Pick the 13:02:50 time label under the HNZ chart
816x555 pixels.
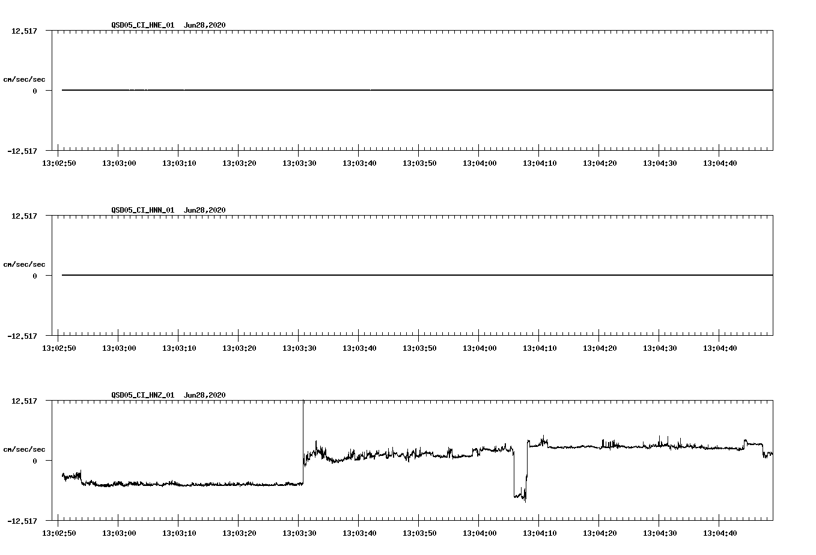tap(59, 533)
